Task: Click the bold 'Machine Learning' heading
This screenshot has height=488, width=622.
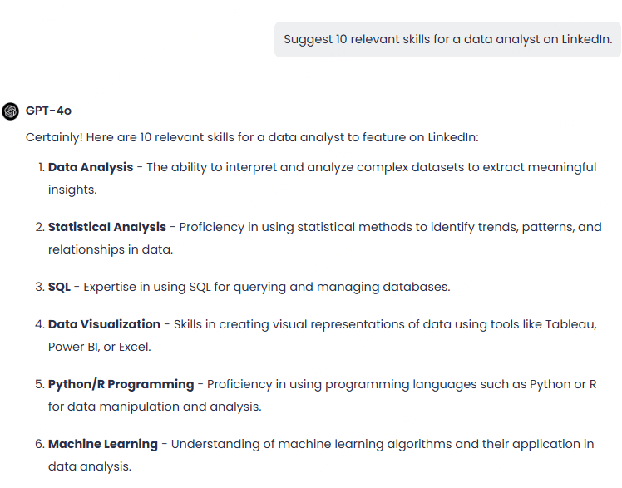Action: point(103,444)
